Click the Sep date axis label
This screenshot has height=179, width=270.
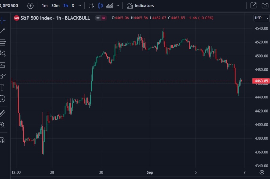point(150,172)
